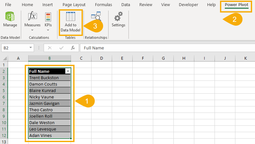This screenshot has height=144, width=255.
Task: Select the Blaire Kunrad cell
Action: click(49, 90)
